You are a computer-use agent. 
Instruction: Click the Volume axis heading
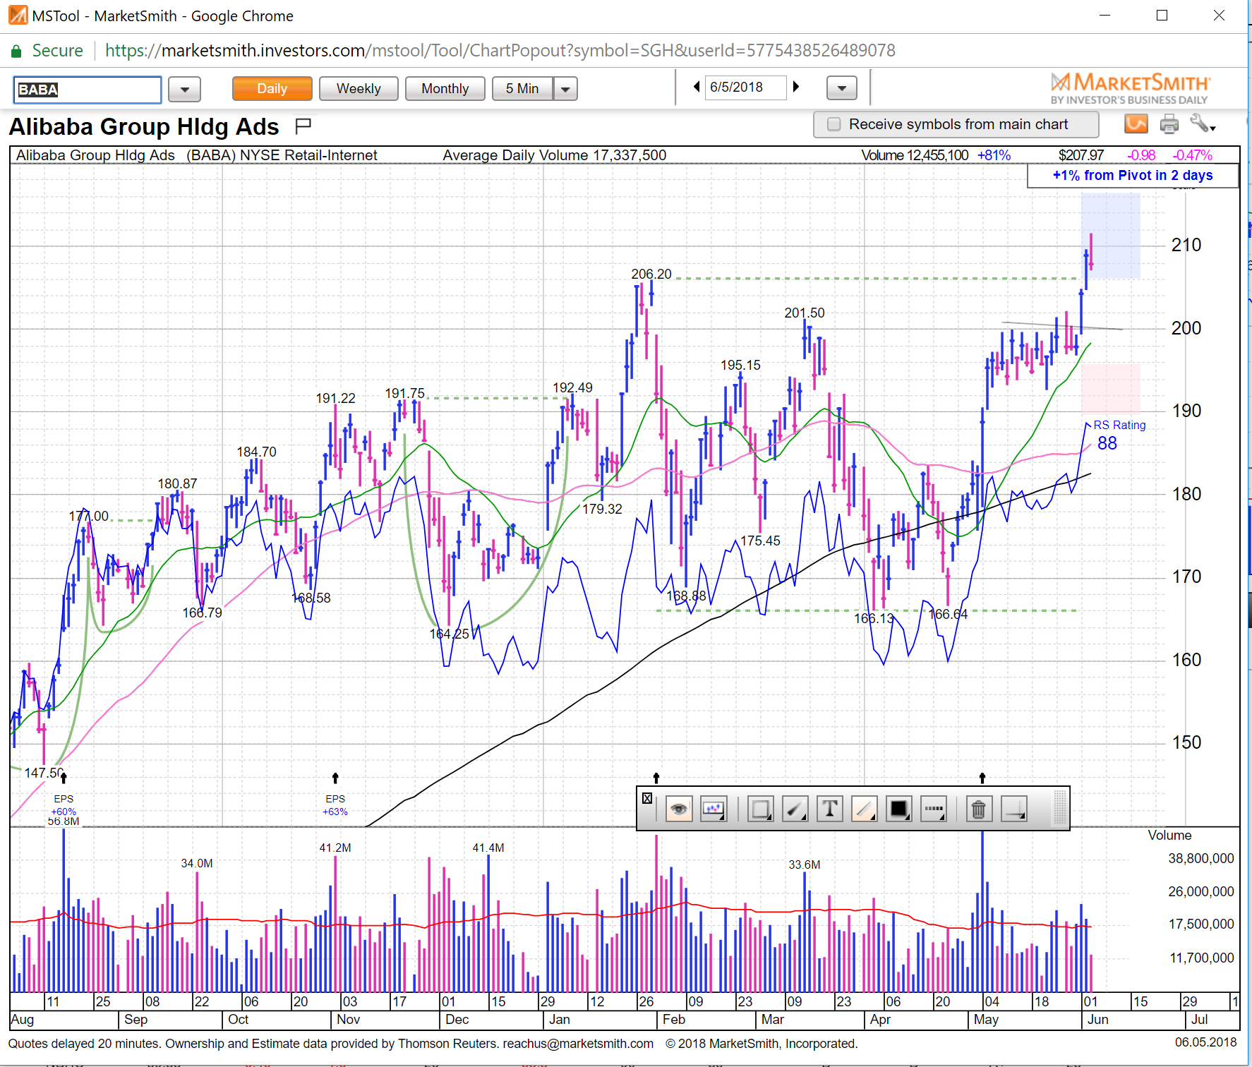coord(1169,836)
